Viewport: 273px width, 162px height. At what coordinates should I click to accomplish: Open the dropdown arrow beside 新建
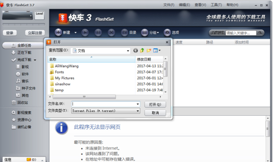click(x=75, y=32)
